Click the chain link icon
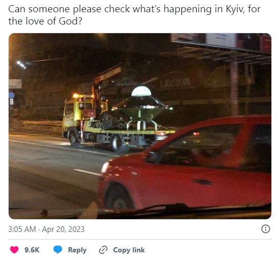Viewport: 279px width, 259px height. [103, 250]
